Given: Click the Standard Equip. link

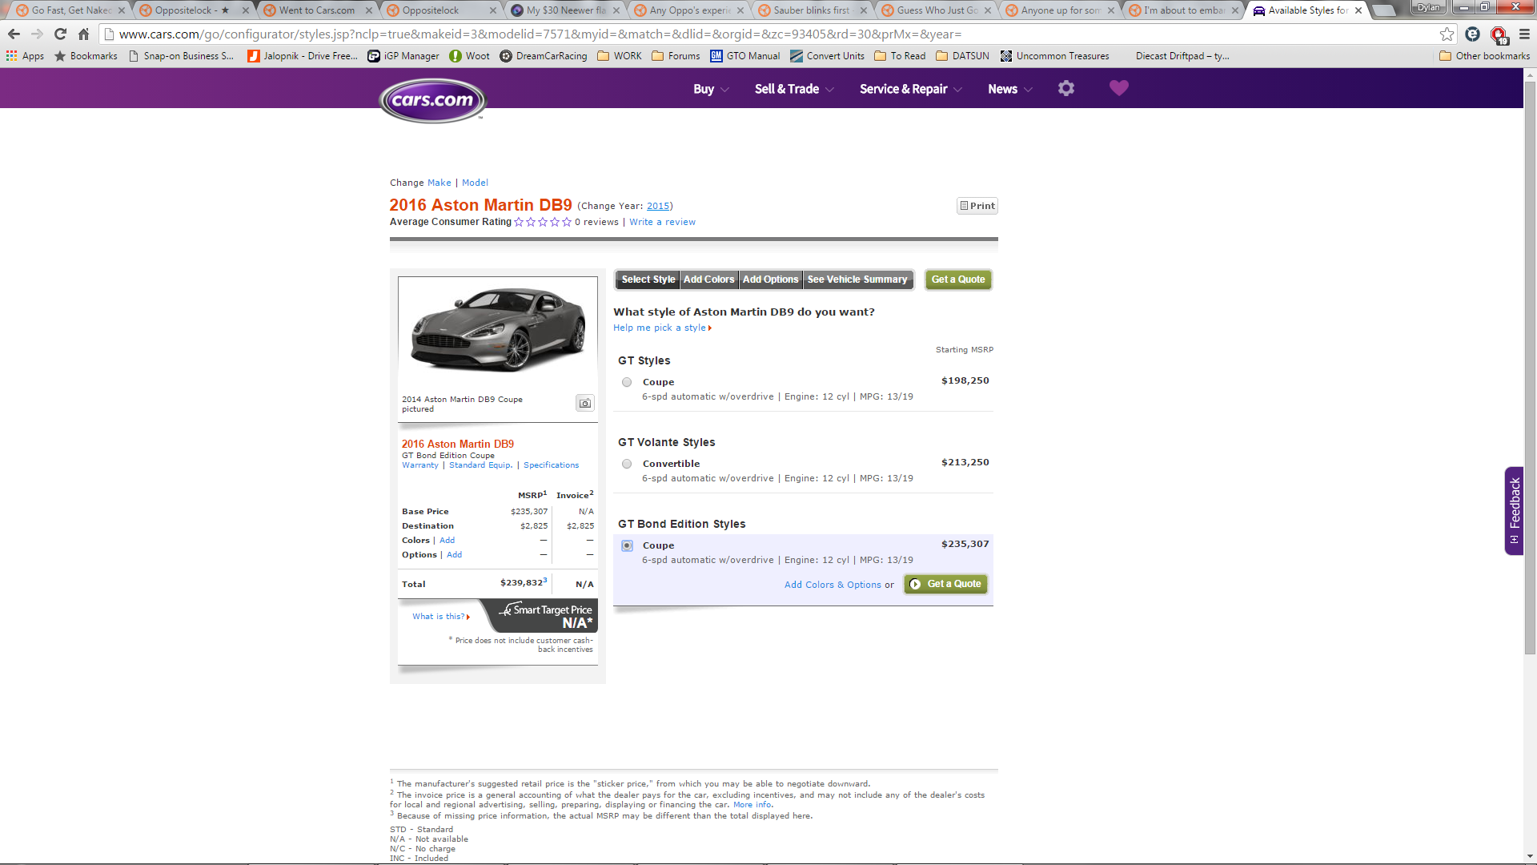Looking at the screenshot, I should tap(480, 465).
